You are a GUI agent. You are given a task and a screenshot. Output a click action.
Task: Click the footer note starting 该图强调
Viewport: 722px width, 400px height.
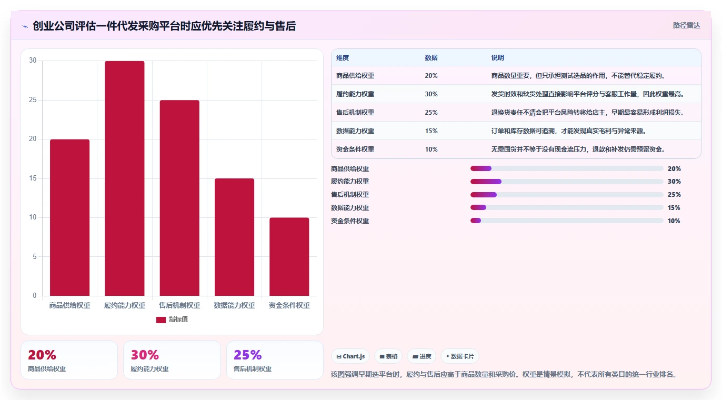click(504, 375)
